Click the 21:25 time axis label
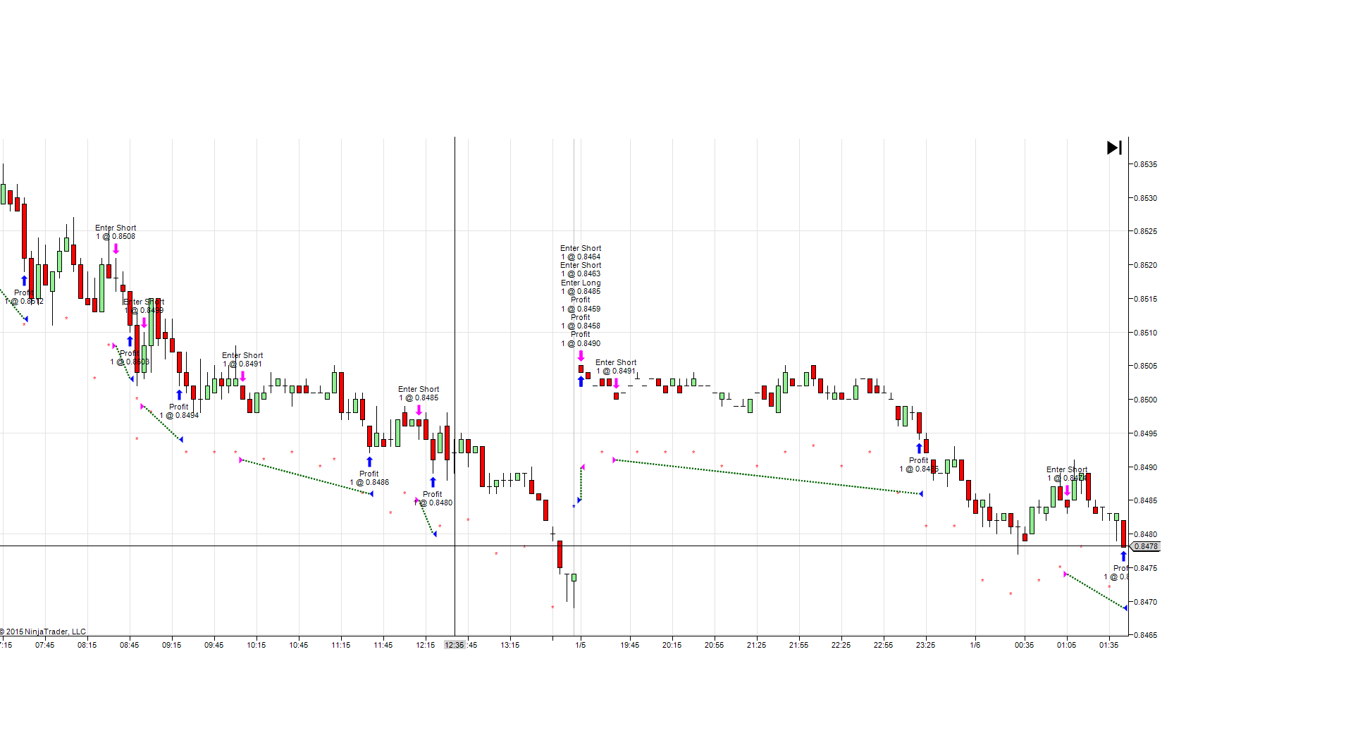 tap(756, 645)
